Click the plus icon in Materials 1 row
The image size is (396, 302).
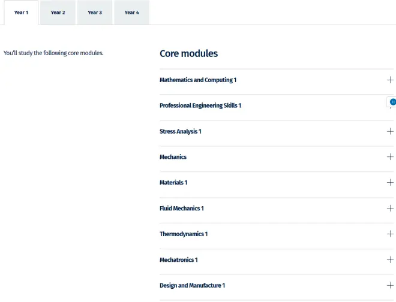tap(390, 183)
